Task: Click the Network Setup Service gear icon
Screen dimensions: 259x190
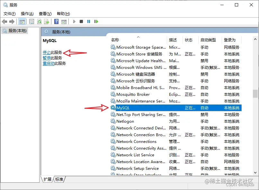Action: pos(113,168)
